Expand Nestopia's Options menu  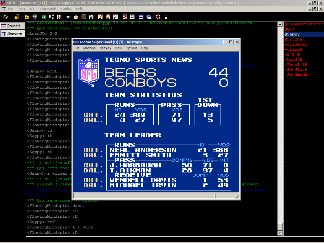pyautogui.click(x=131, y=48)
